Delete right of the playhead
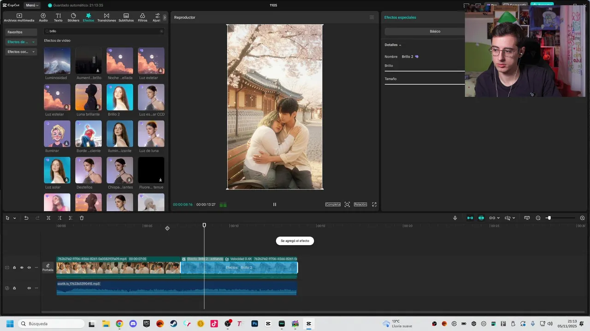 tap(70, 218)
